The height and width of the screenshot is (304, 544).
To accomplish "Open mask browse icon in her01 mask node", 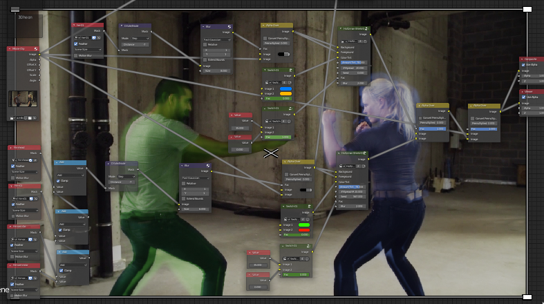I will pyautogui.click(x=77, y=37).
